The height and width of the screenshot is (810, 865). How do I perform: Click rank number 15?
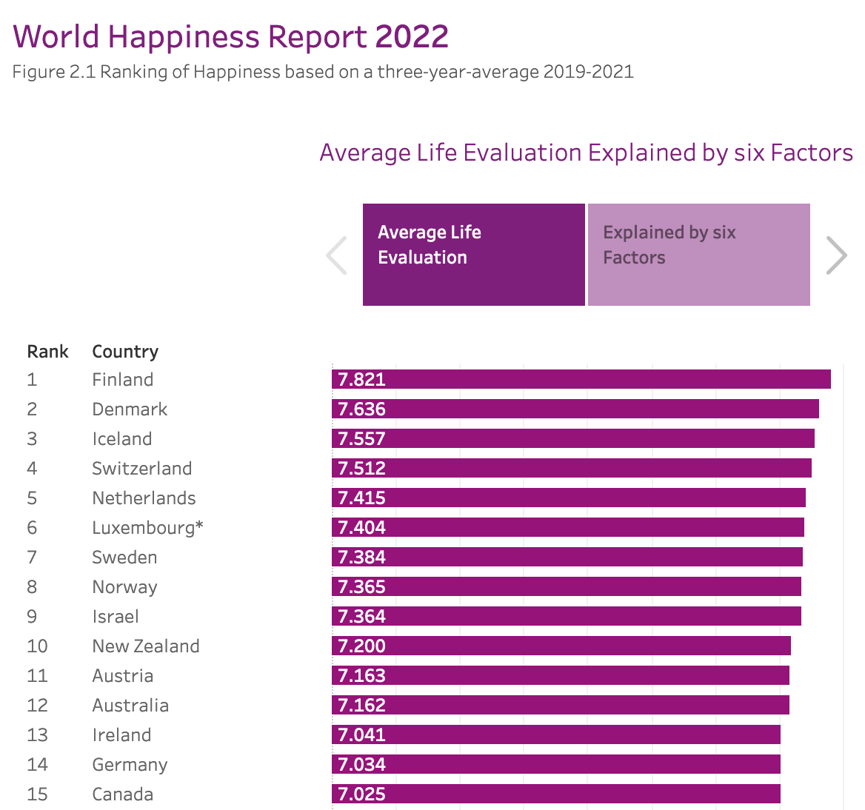click(38, 794)
